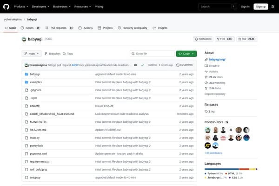
Task: Switch to the Issues tab
Action: point(30,28)
